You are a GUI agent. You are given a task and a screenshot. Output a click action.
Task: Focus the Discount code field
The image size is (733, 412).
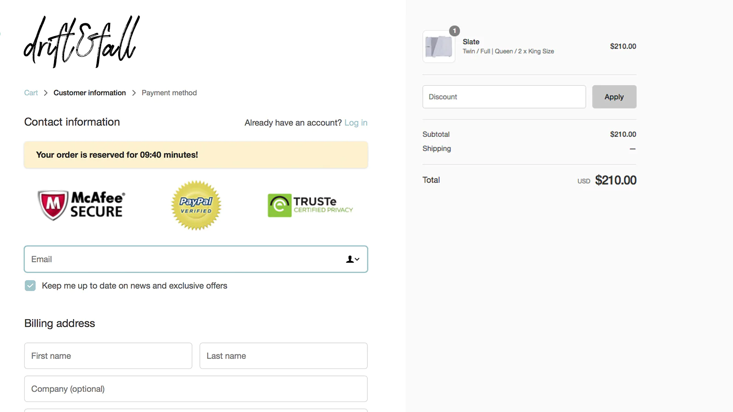tap(504, 97)
